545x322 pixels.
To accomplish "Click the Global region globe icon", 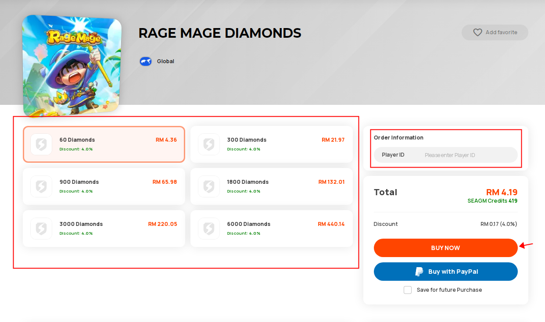I will 146,61.
